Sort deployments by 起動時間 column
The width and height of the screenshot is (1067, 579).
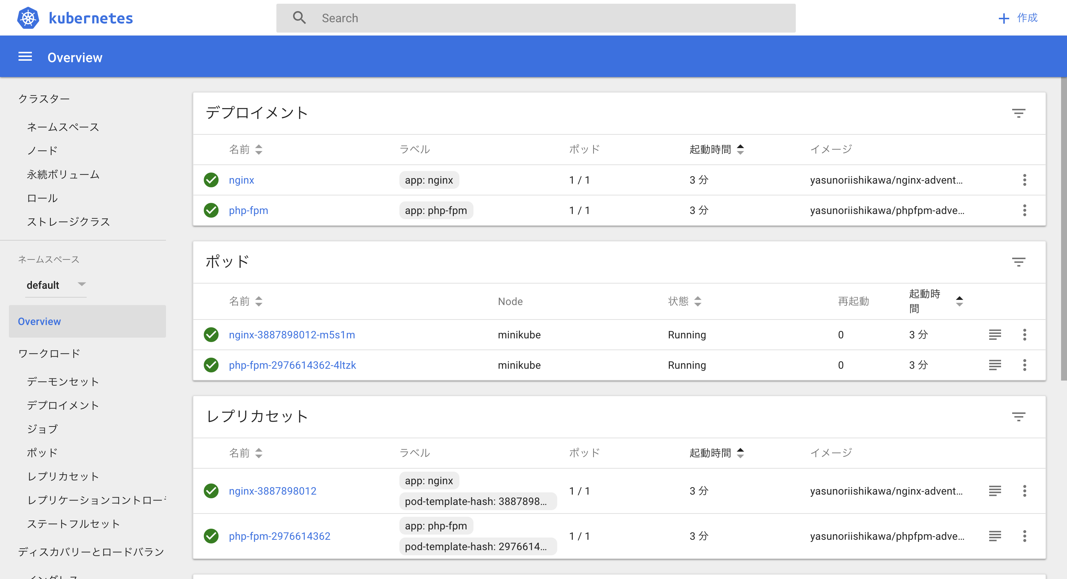click(717, 149)
